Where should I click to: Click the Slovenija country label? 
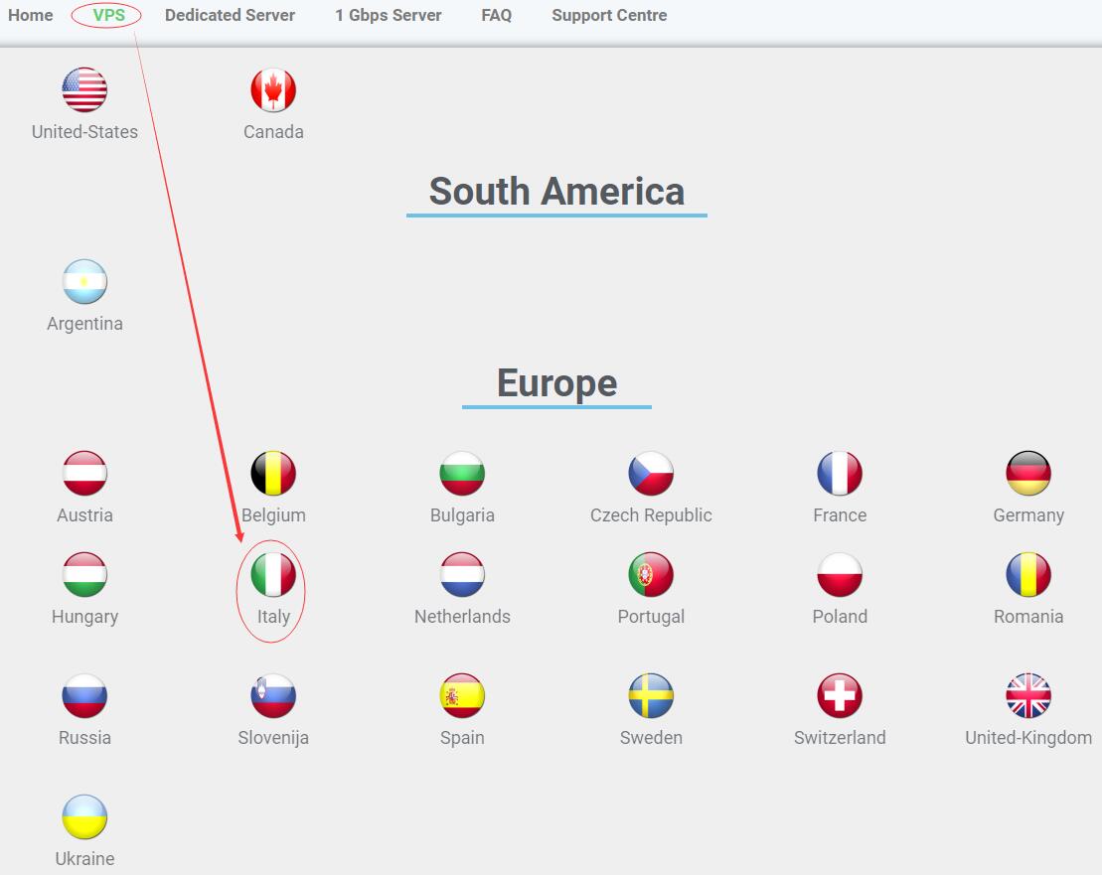[x=273, y=738]
